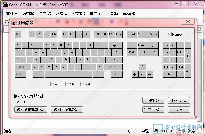This screenshot has height=136, width=205.
Task: Check the Ctrl modifier checkbox
Action: pyautogui.click(x=67, y=84)
